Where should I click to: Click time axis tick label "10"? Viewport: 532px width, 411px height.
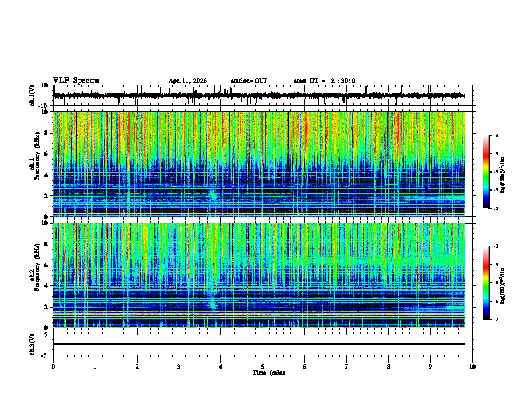coord(472,367)
